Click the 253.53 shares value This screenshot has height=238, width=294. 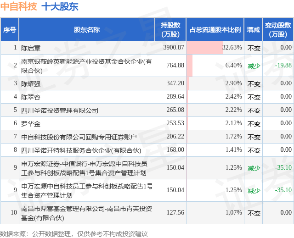175,123
